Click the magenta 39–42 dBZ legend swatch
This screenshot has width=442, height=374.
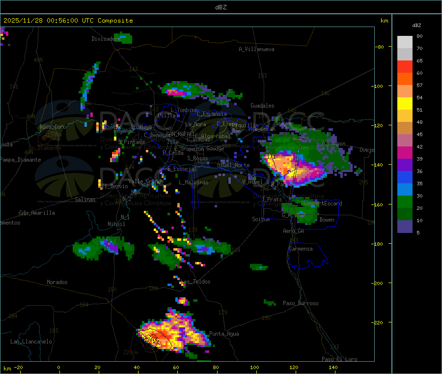click(x=405, y=152)
